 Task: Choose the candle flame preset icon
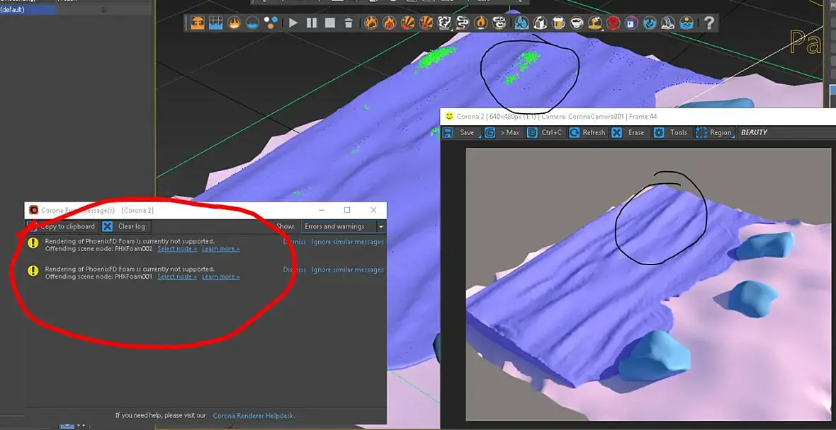[x=481, y=23]
